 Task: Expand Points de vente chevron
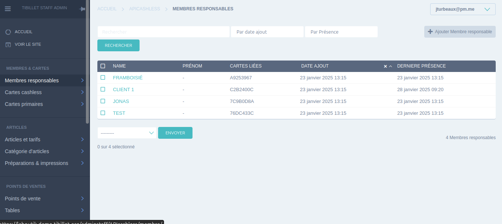[x=82, y=199]
